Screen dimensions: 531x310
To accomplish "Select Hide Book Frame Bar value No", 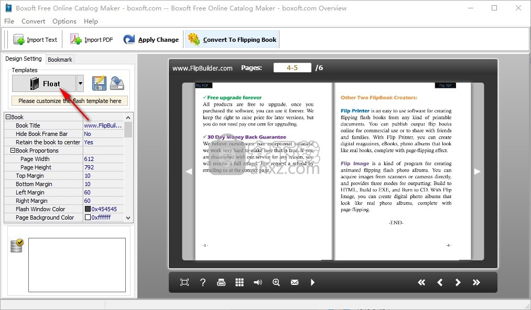I will click(x=103, y=134).
